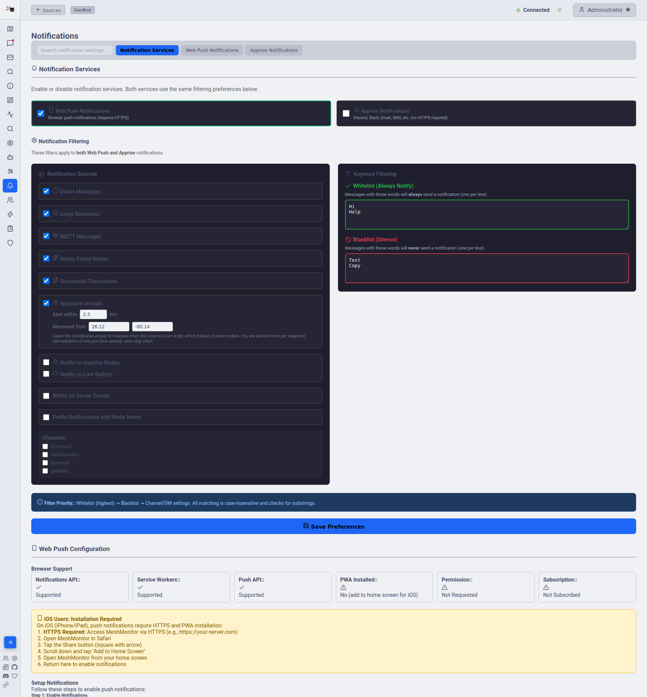Image resolution: width=647 pixels, height=697 pixels.
Task: Open the sidebar settings gear below the magnifier
Action: (x=10, y=143)
